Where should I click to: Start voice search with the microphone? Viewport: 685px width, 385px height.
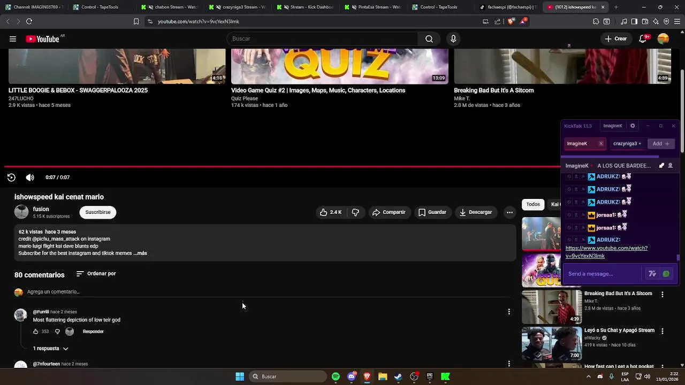(x=453, y=39)
